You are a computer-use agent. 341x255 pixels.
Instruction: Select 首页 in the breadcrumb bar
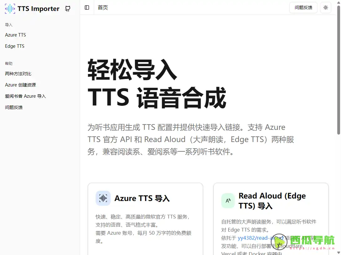(103, 7)
